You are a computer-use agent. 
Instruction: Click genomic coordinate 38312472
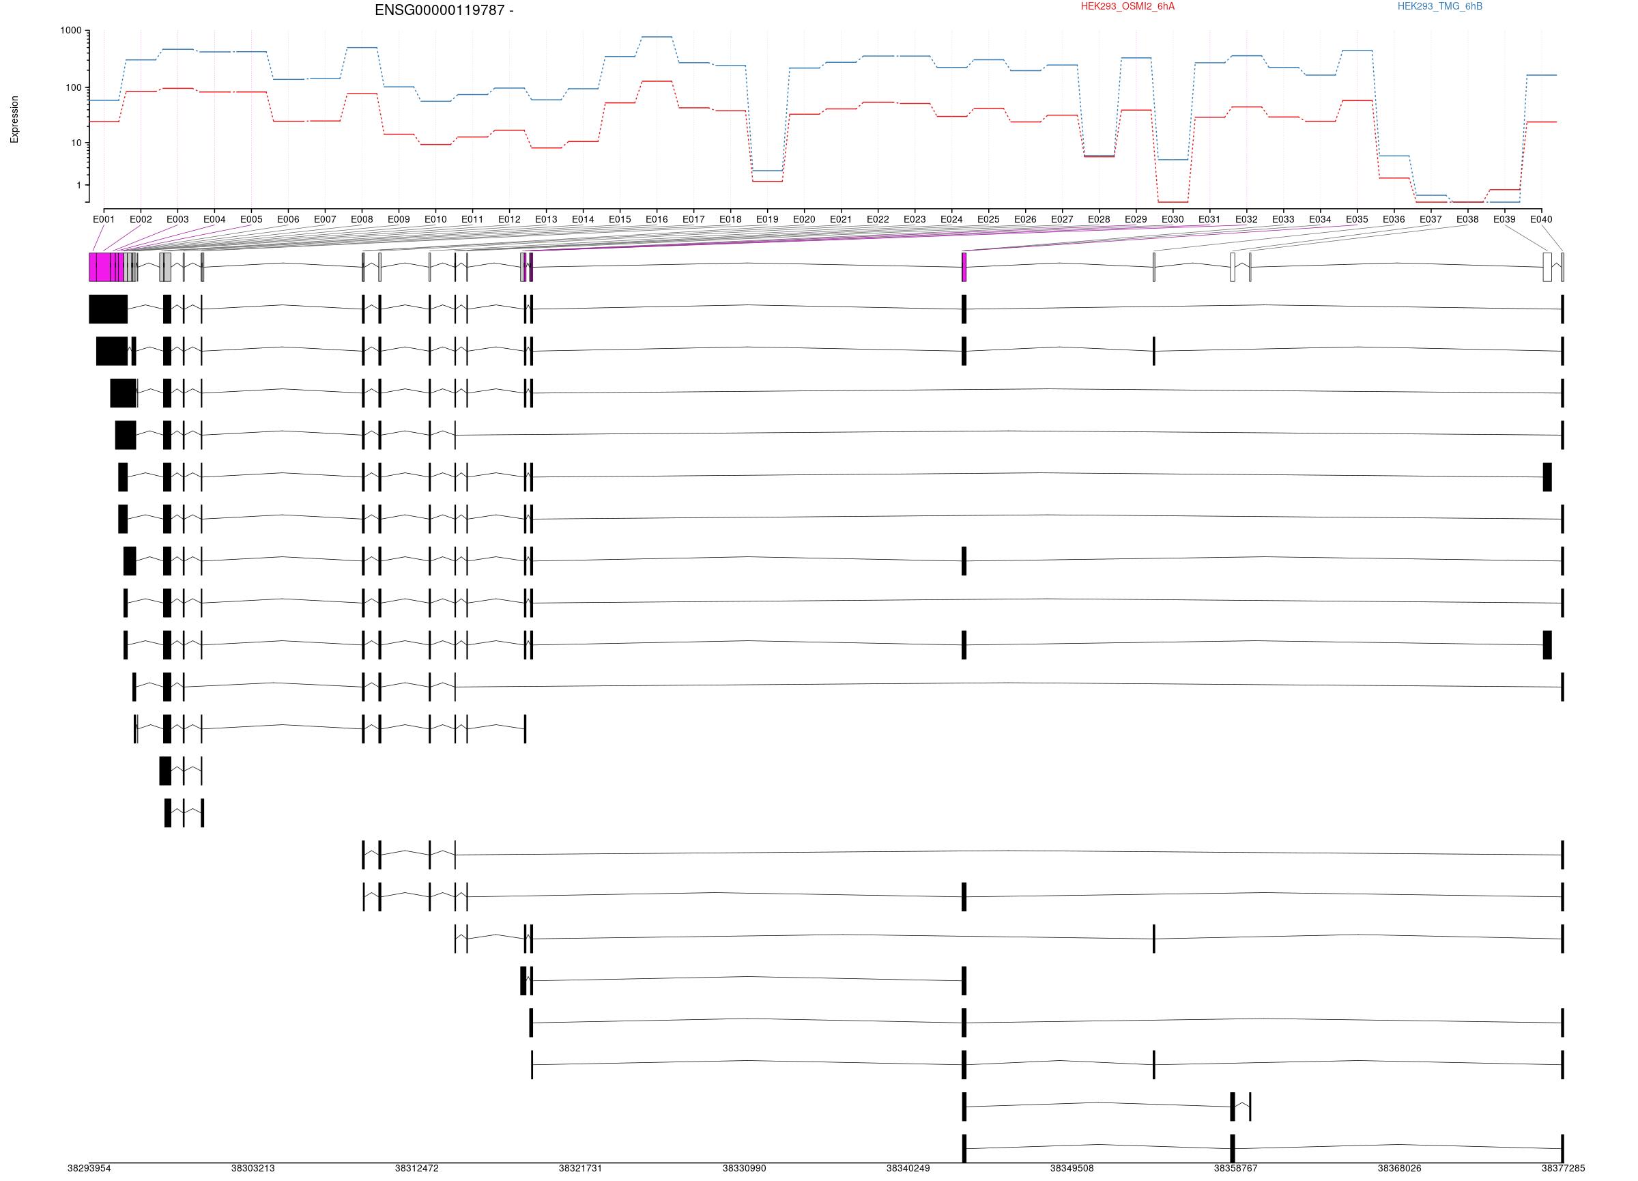click(417, 1168)
